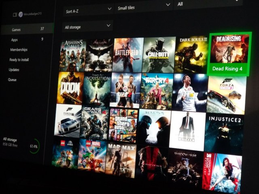Open Call of Duty Infinite Warfare tile
Viewport: 259px width, 194px height.
tap(159, 55)
